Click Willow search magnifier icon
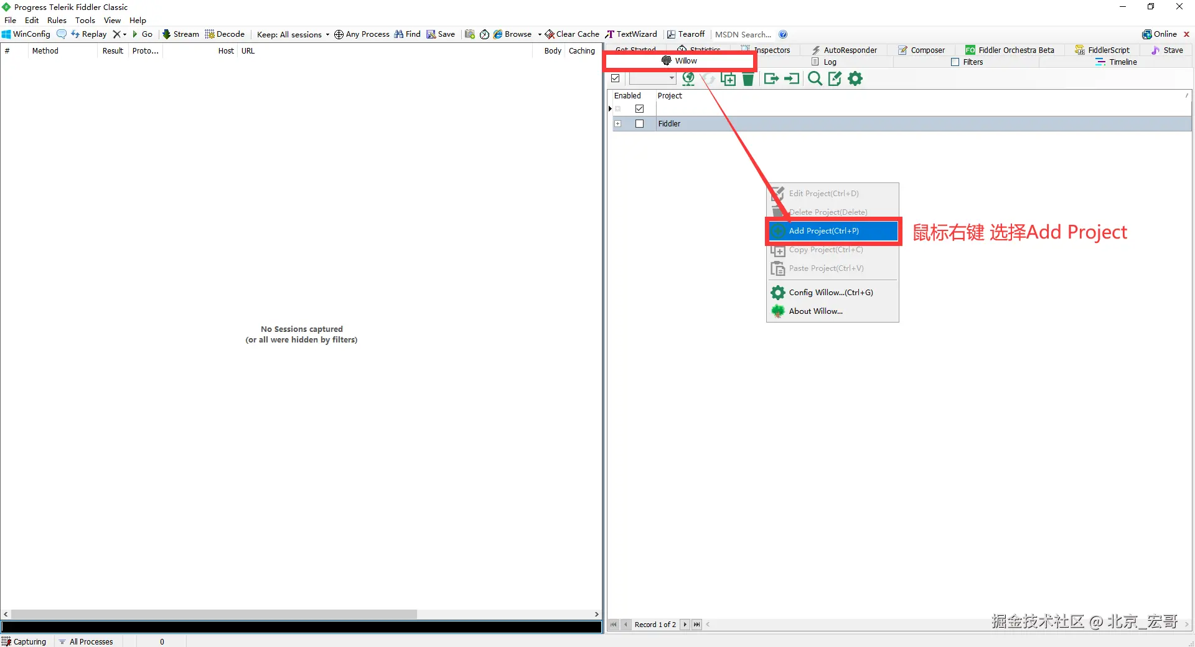Viewport: 1195px width, 647px height. 815,78
